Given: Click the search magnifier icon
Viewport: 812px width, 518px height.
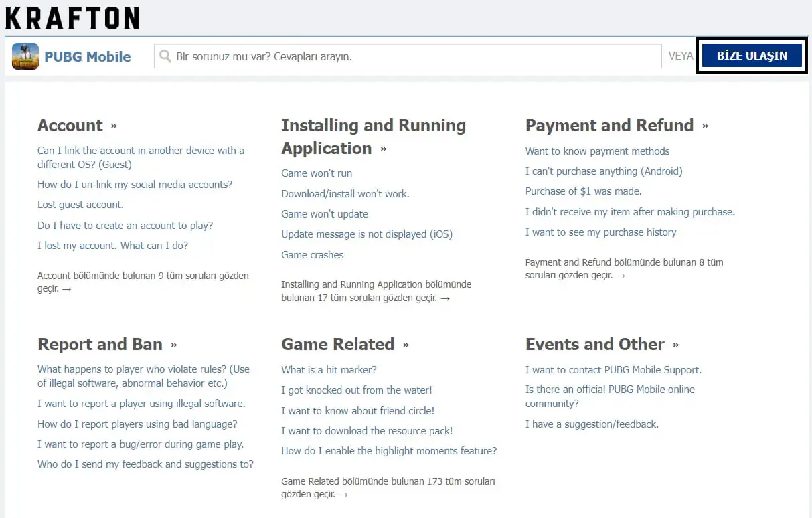Looking at the screenshot, I should click(165, 56).
